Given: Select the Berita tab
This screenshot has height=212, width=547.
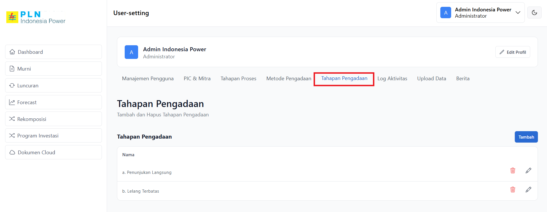Looking at the screenshot, I should (x=463, y=79).
